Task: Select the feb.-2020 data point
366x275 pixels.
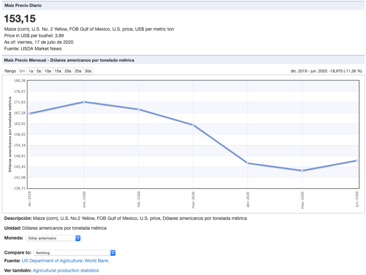Action: (139, 109)
